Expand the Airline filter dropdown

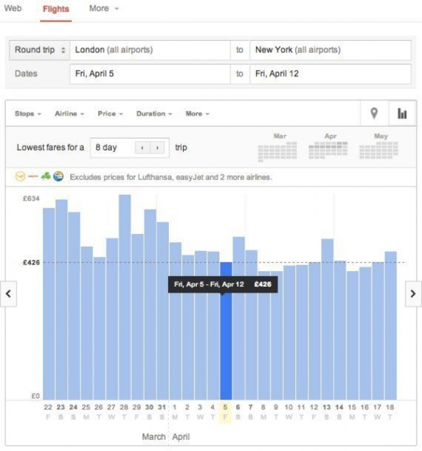tap(69, 114)
